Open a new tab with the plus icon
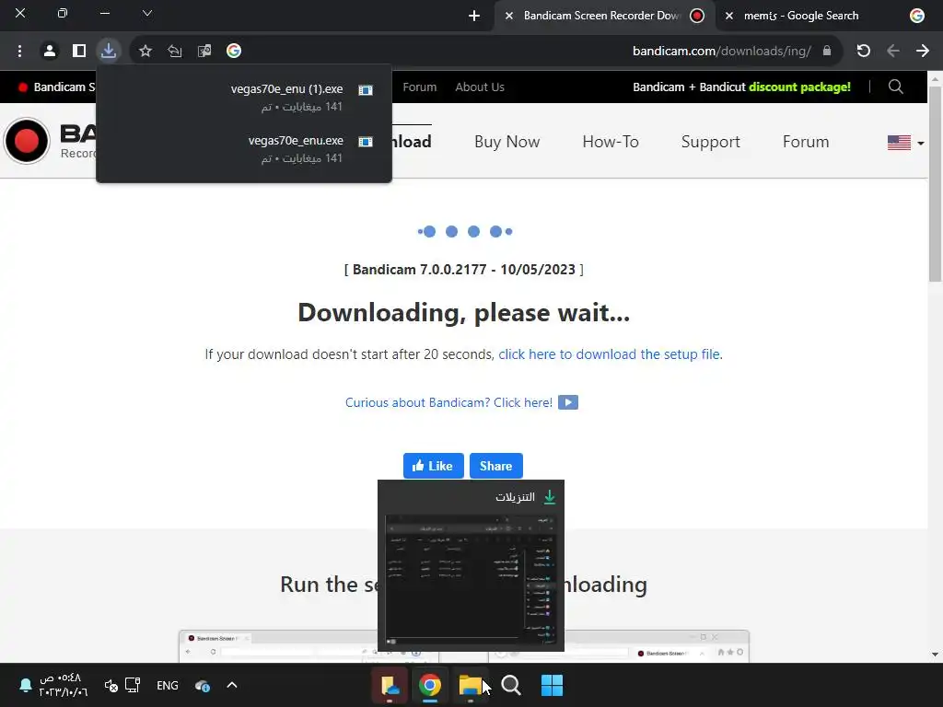The image size is (943, 707). (x=474, y=16)
